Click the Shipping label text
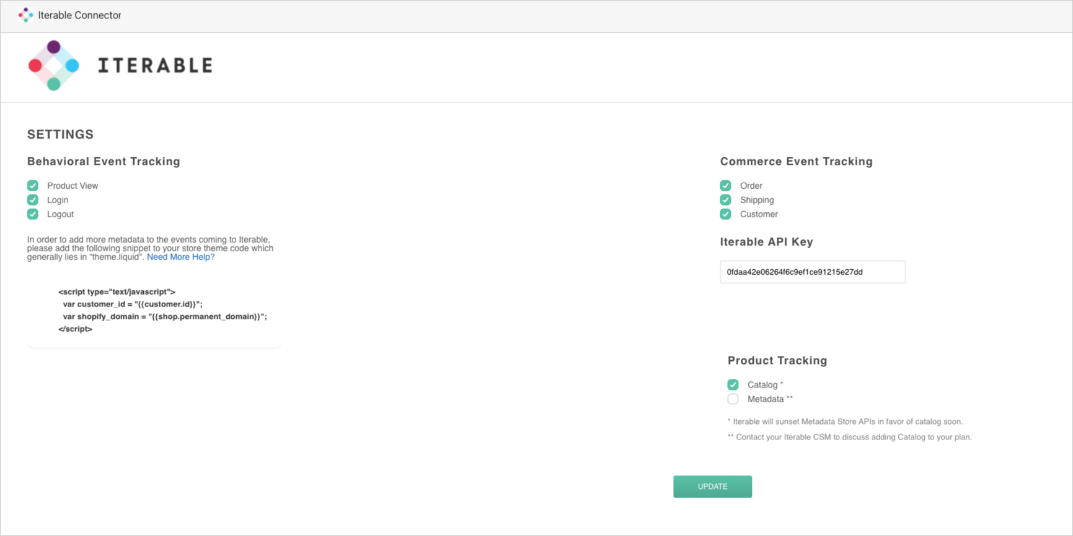Image resolution: width=1073 pixels, height=536 pixels. click(757, 200)
